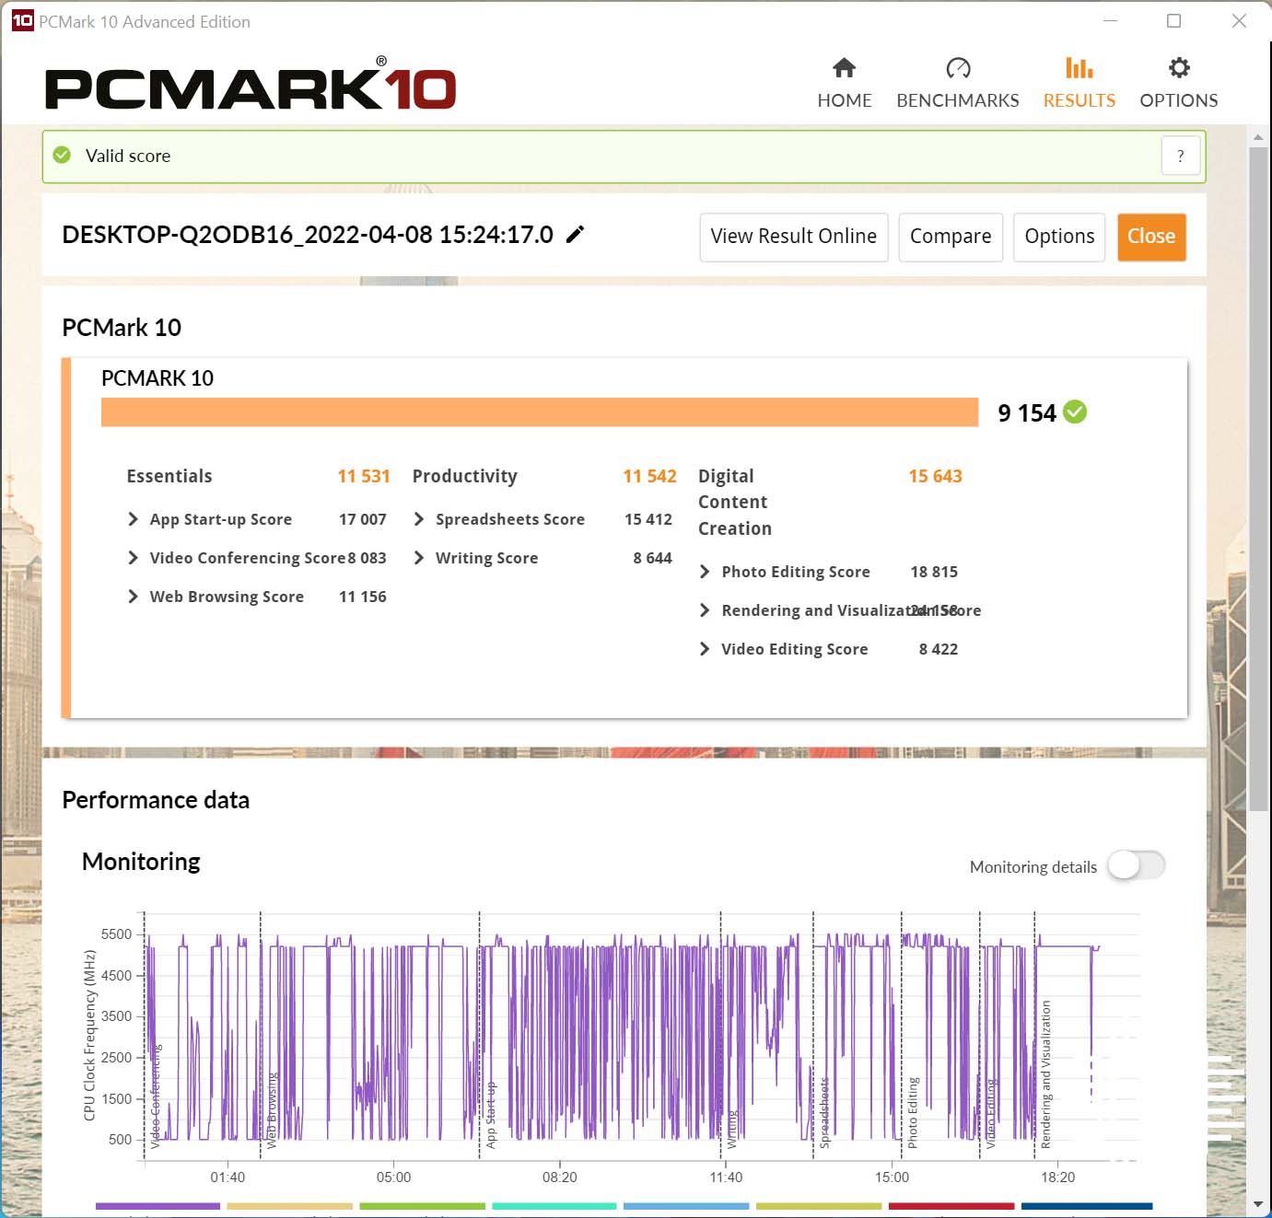Screen dimensions: 1272x1218
Task: Minimize the PCMark 10 window
Action: [1110, 20]
